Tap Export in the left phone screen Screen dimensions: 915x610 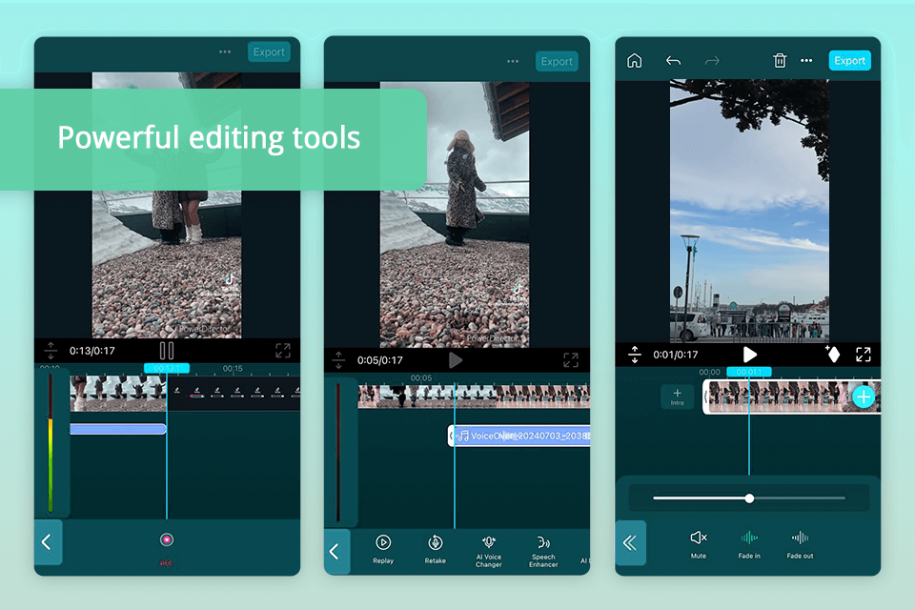[269, 52]
